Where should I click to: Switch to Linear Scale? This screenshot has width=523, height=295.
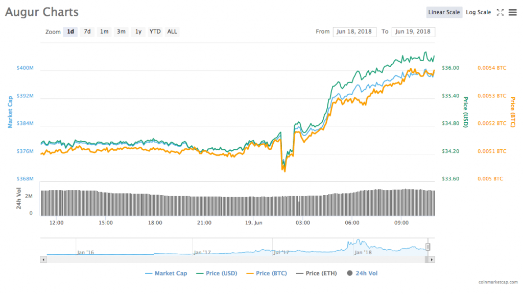[x=444, y=12]
